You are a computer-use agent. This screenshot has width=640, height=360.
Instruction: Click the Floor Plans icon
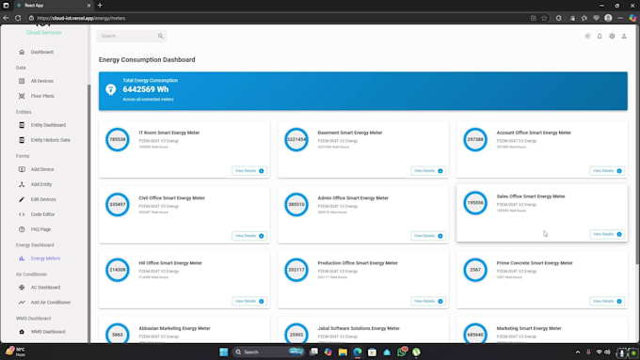point(22,96)
